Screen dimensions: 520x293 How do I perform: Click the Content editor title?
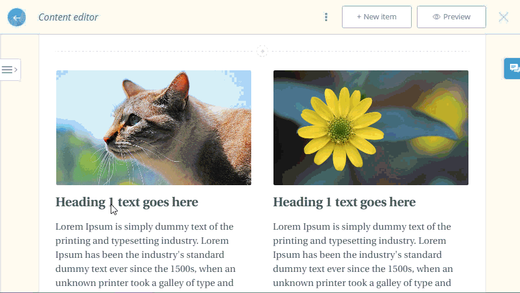(69, 17)
